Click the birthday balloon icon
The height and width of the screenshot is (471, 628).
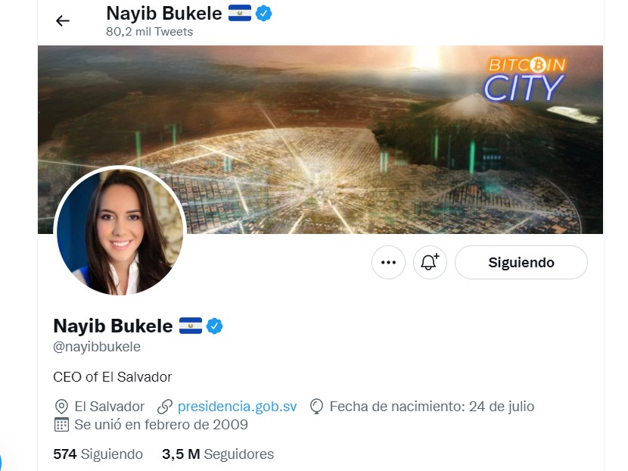[x=316, y=407]
